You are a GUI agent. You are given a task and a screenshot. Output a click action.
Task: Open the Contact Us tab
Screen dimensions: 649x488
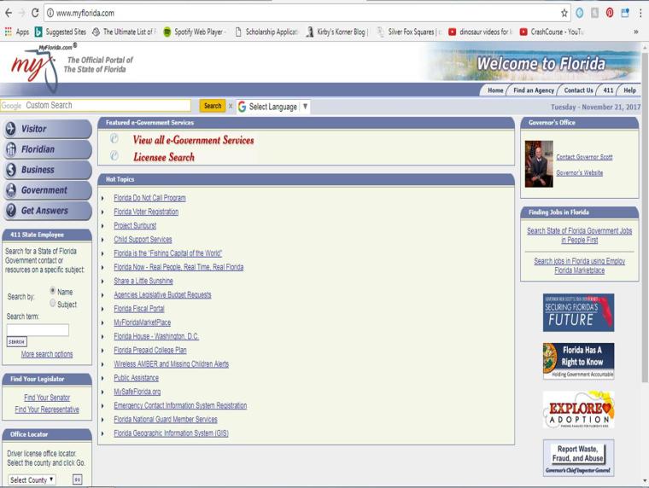point(578,90)
